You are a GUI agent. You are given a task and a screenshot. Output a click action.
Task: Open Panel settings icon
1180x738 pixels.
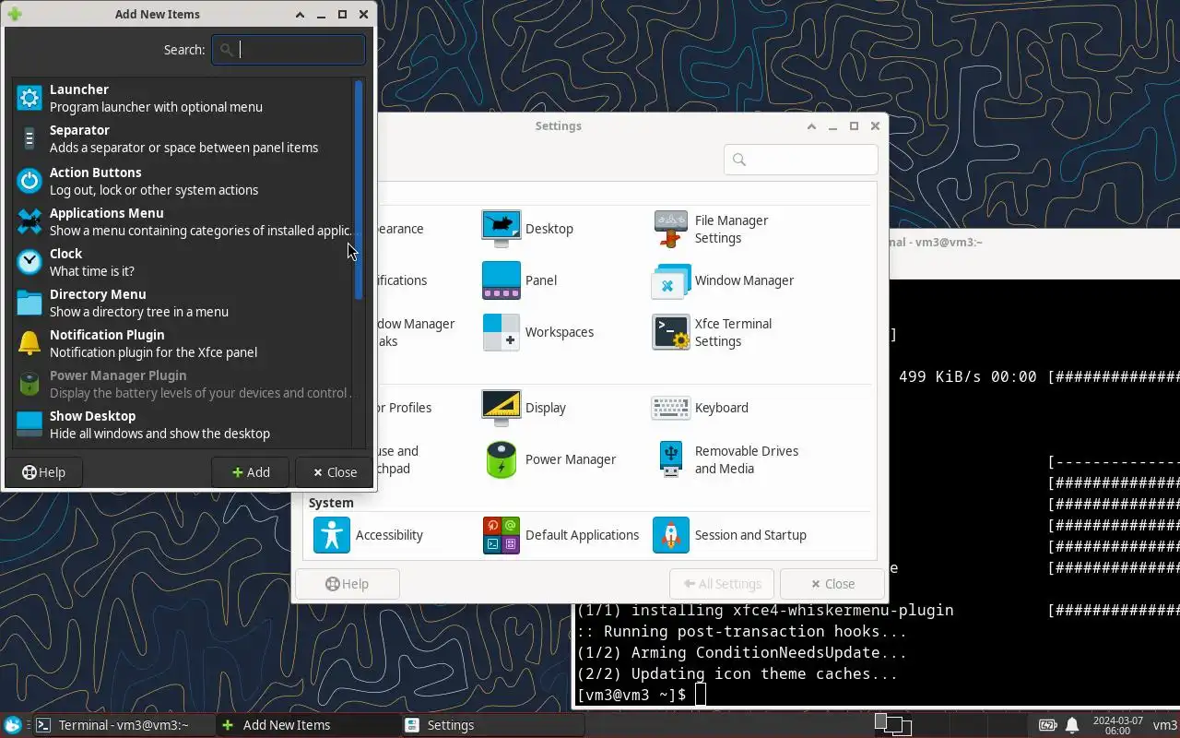[501, 280]
